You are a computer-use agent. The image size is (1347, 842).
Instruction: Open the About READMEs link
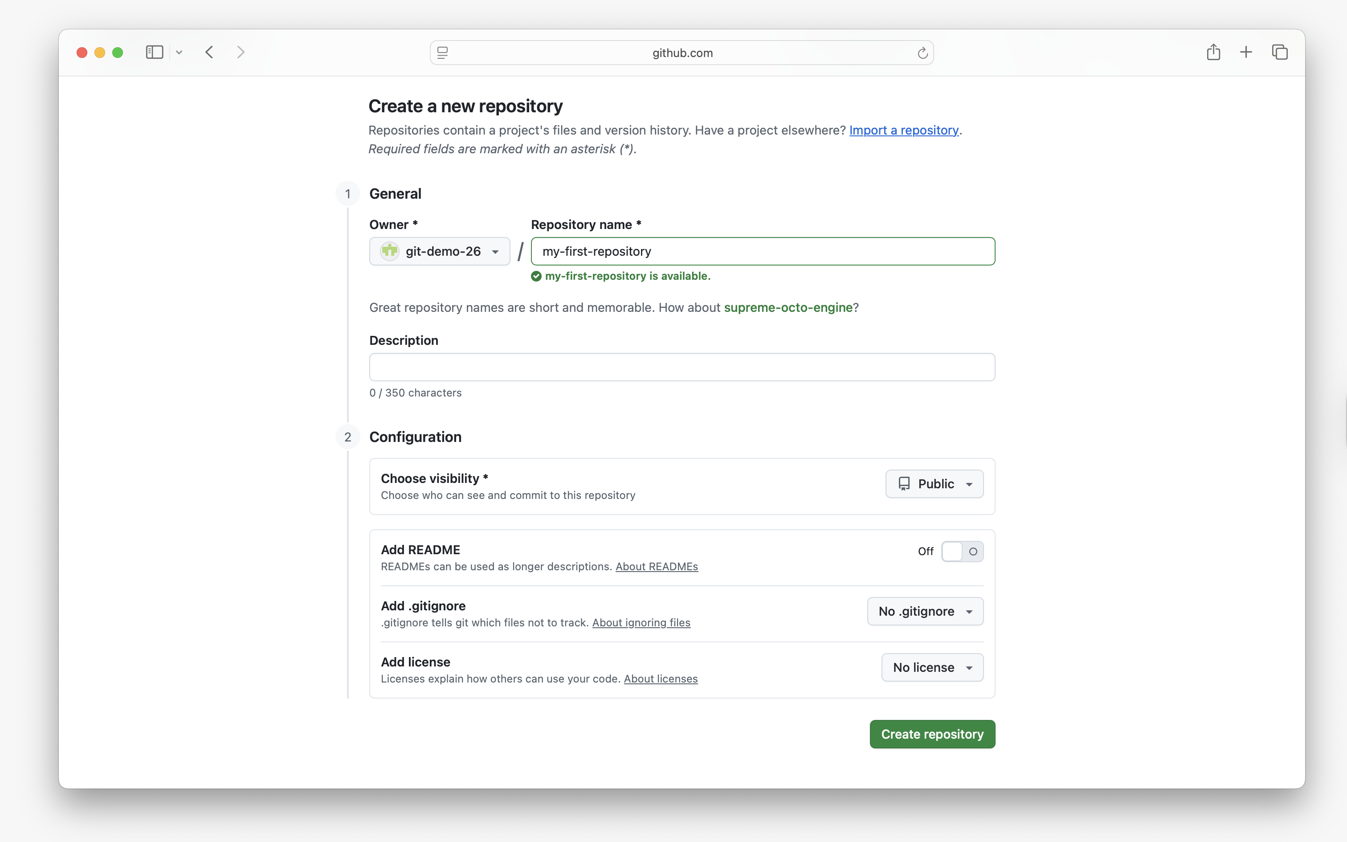(x=657, y=566)
